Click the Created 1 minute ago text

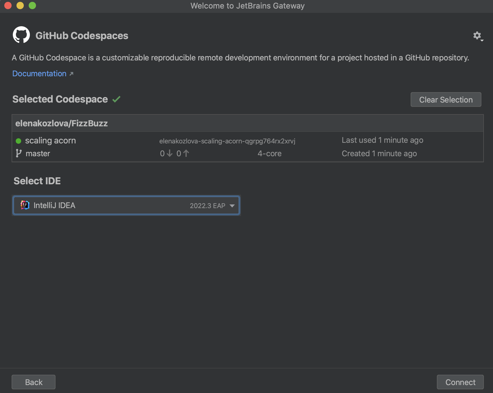379,153
